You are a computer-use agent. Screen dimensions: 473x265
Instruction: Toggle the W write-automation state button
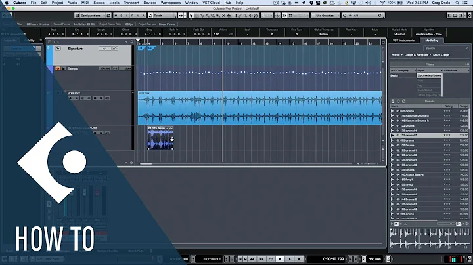pyautogui.click(x=138, y=15)
